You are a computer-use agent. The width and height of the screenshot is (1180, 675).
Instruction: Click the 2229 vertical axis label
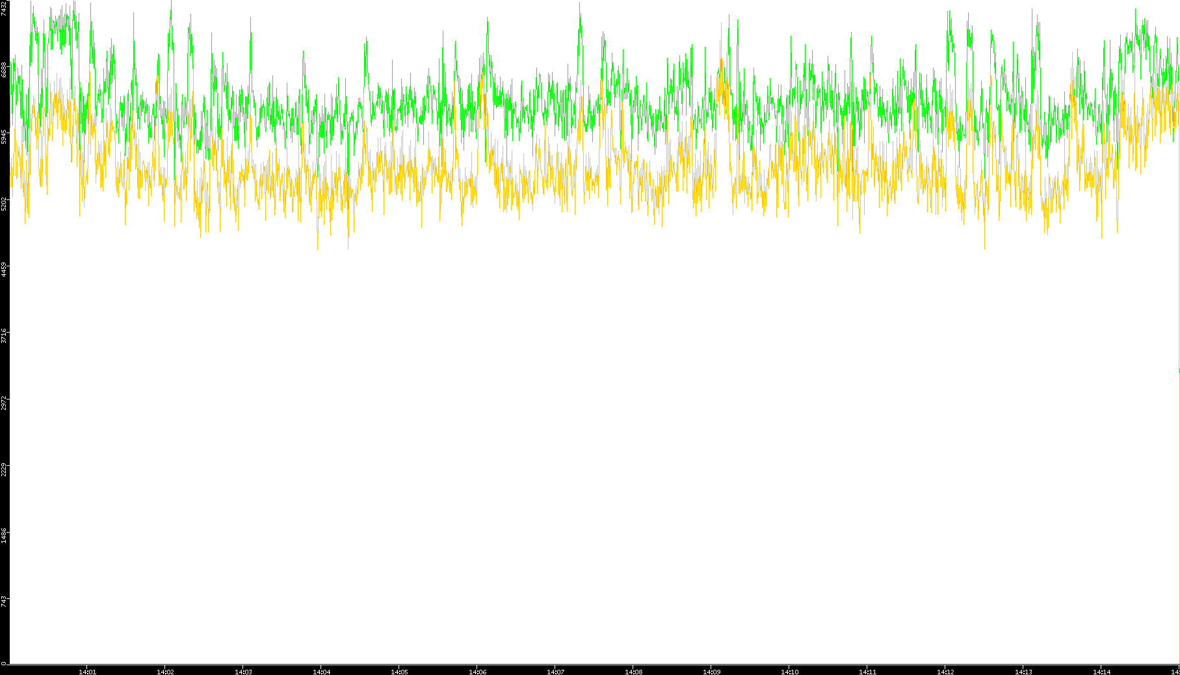[x=5, y=470]
